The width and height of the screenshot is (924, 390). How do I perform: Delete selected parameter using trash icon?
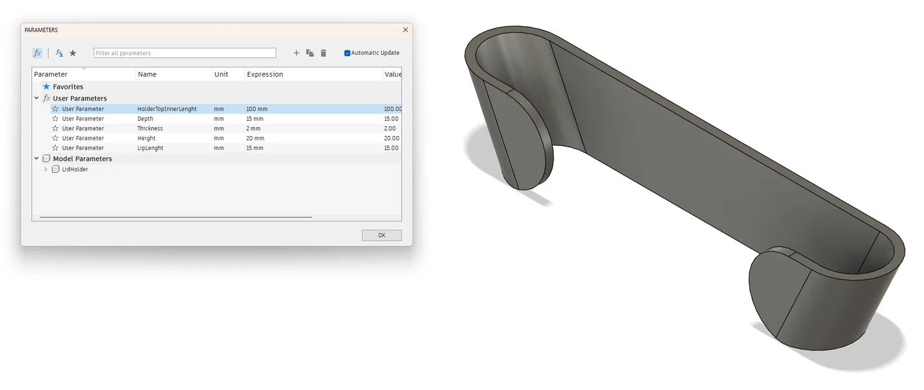click(x=323, y=53)
